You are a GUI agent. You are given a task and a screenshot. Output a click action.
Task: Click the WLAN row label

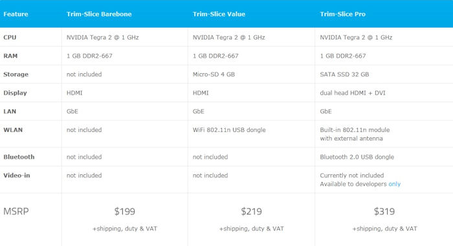pos(13,129)
